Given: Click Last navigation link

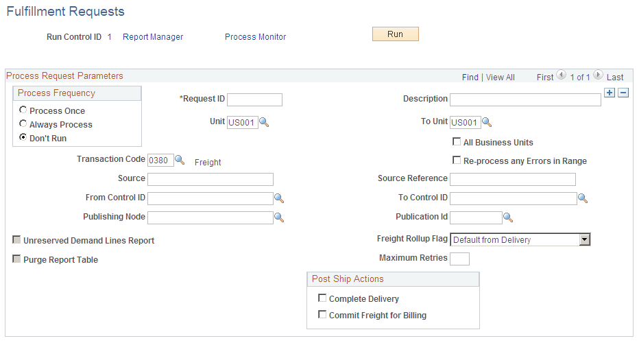Looking at the screenshot, I should tap(615, 78).
